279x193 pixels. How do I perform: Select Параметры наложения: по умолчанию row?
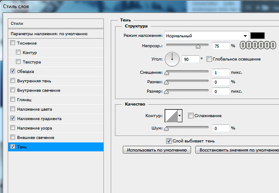[x=56, y=34]
